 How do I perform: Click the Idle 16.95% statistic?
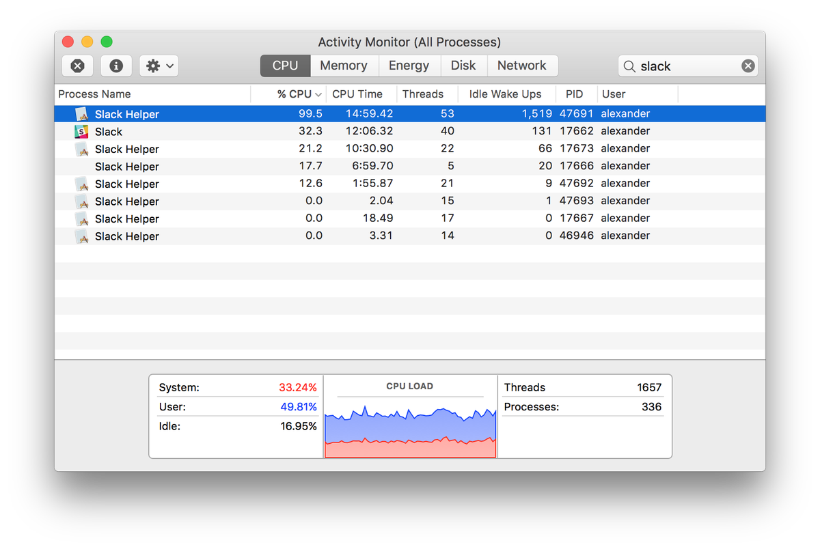click(237, 426)
